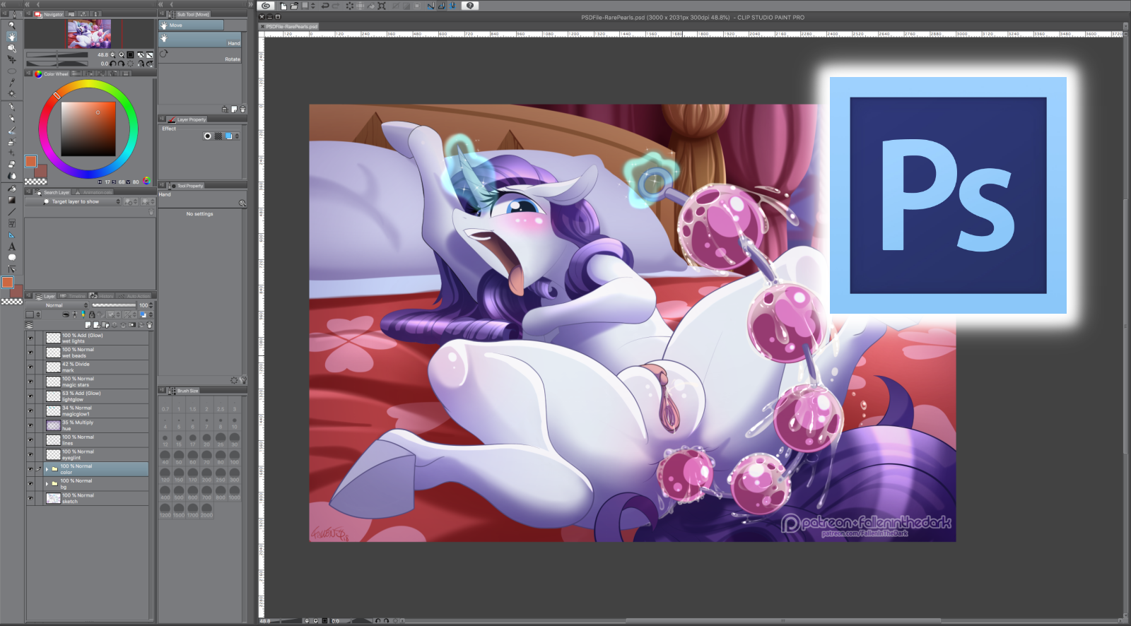
Task: Select the Pencil tool
Action: click(11, 119)
